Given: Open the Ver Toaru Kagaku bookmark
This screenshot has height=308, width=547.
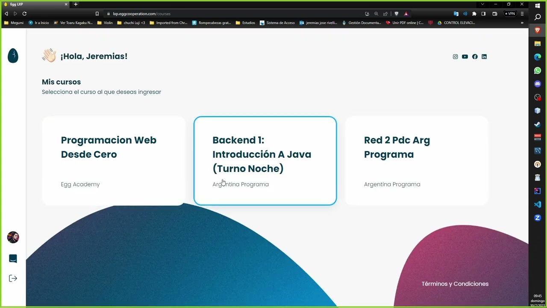Looking at the screenshot, I should click(x=73, y=23).
